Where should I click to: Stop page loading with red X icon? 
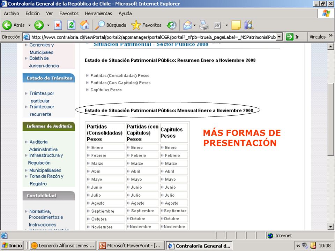(58, 25)
